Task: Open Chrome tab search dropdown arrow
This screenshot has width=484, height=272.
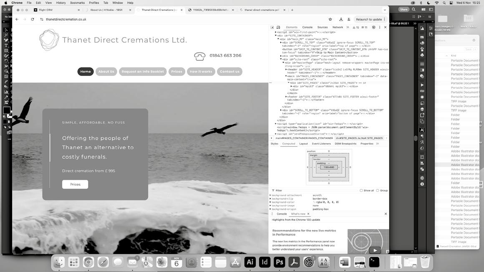Action: tap(385, 10)
